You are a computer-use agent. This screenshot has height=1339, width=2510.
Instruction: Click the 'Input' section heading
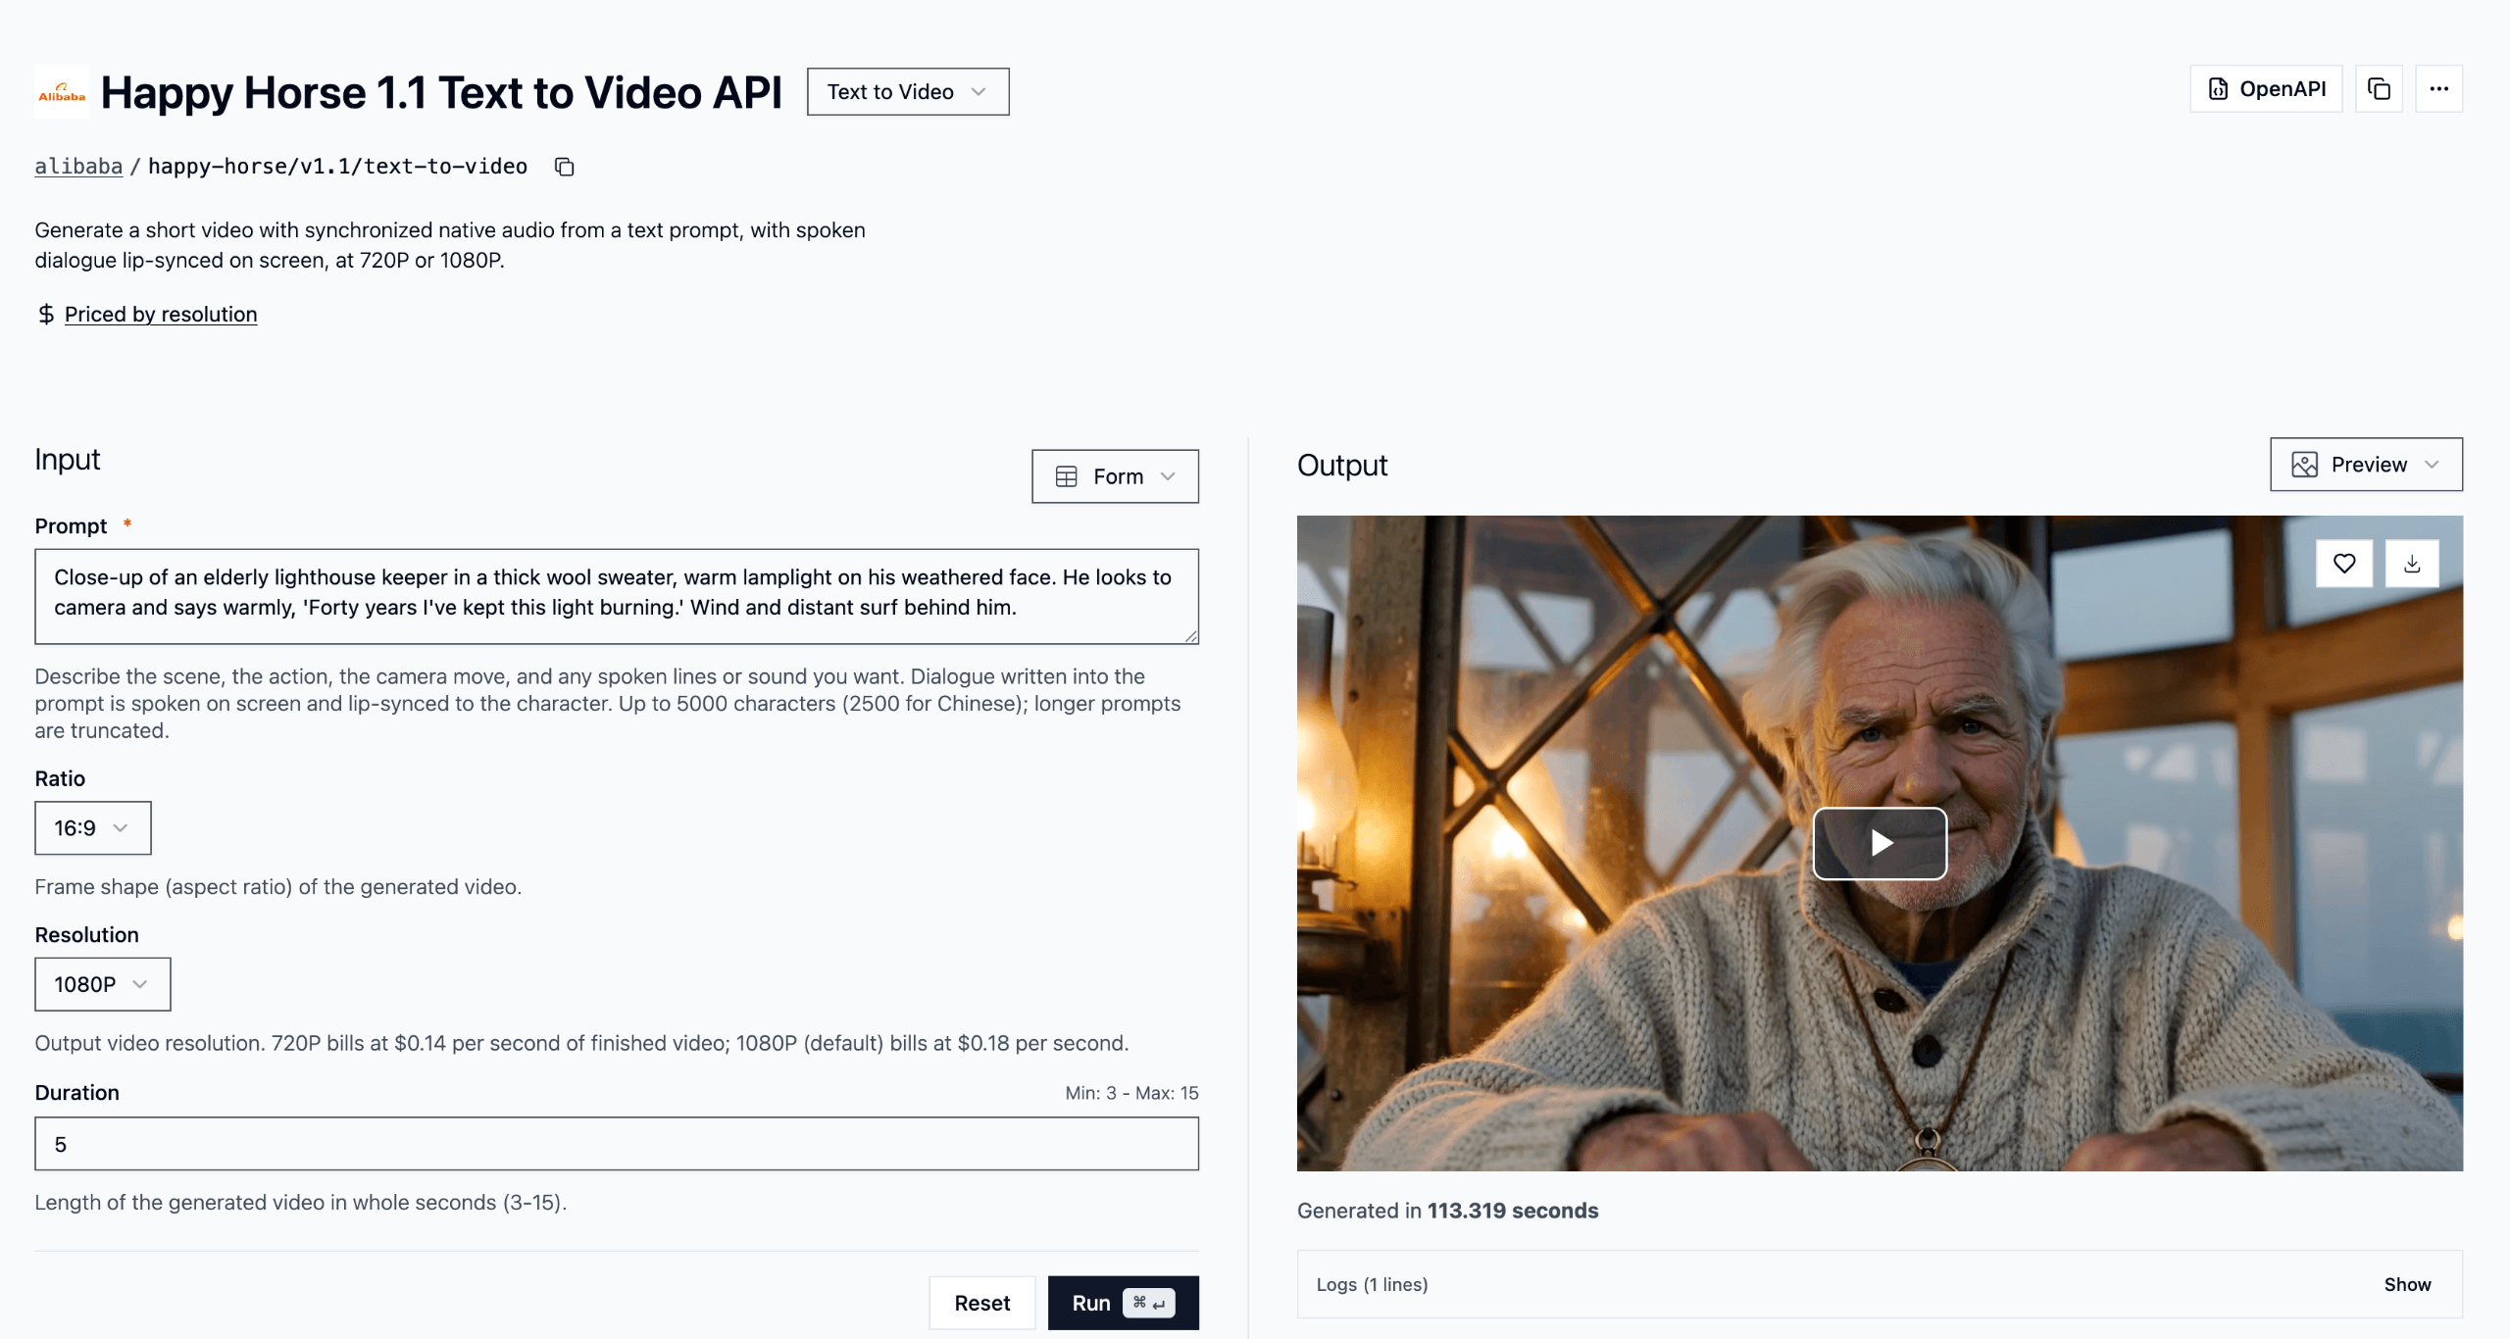[68, 460]
